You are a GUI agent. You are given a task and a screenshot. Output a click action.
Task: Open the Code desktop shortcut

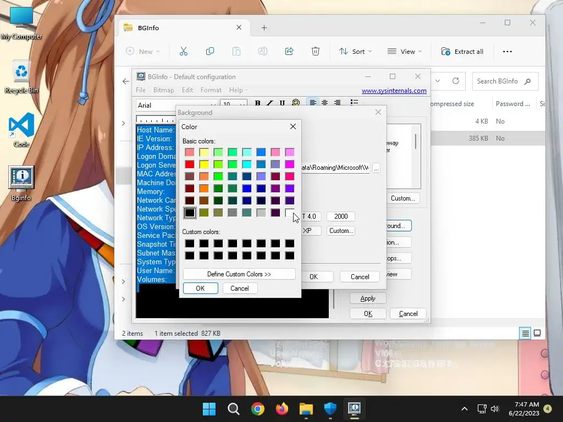21,130
